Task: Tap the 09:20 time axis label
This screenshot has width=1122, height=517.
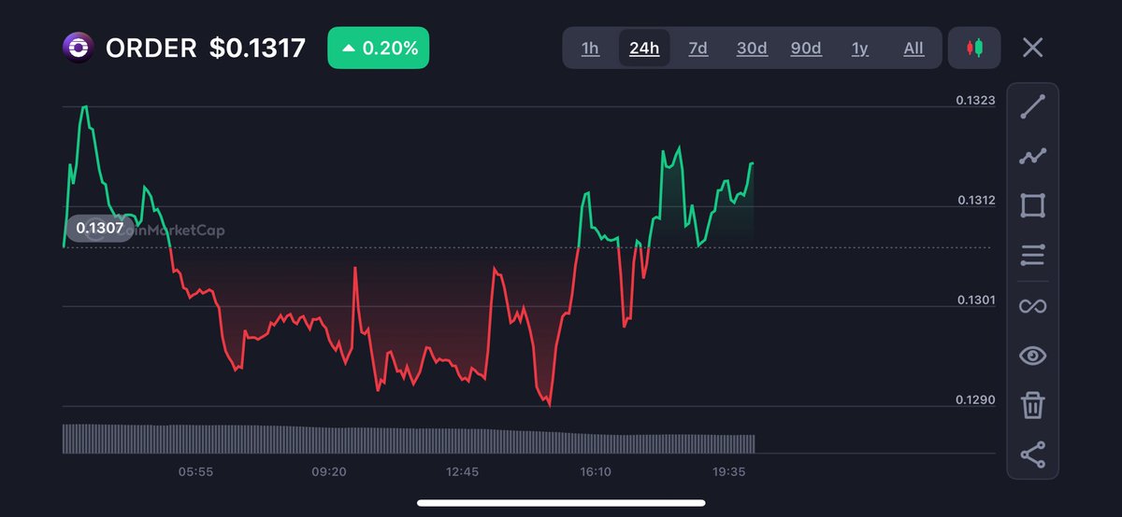Action: (329, 472)
